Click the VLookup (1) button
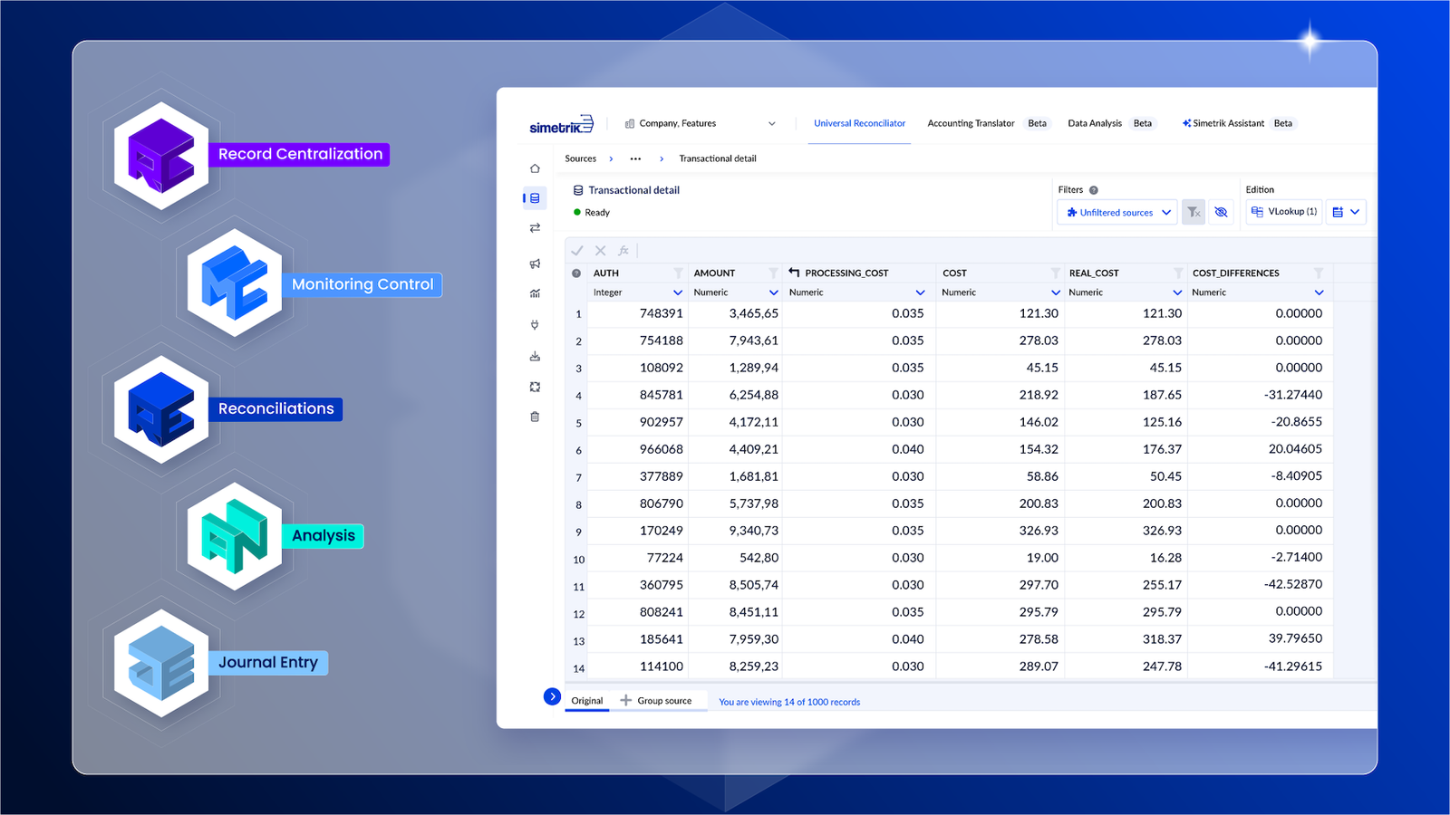Image resolution: width=1450 pixels, height=815 pixels. 1284,212
